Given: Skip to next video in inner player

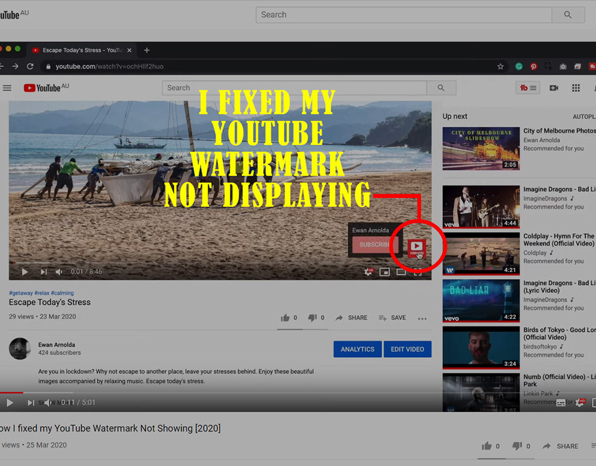Looking at the screenshot, I should coord(43,272).
